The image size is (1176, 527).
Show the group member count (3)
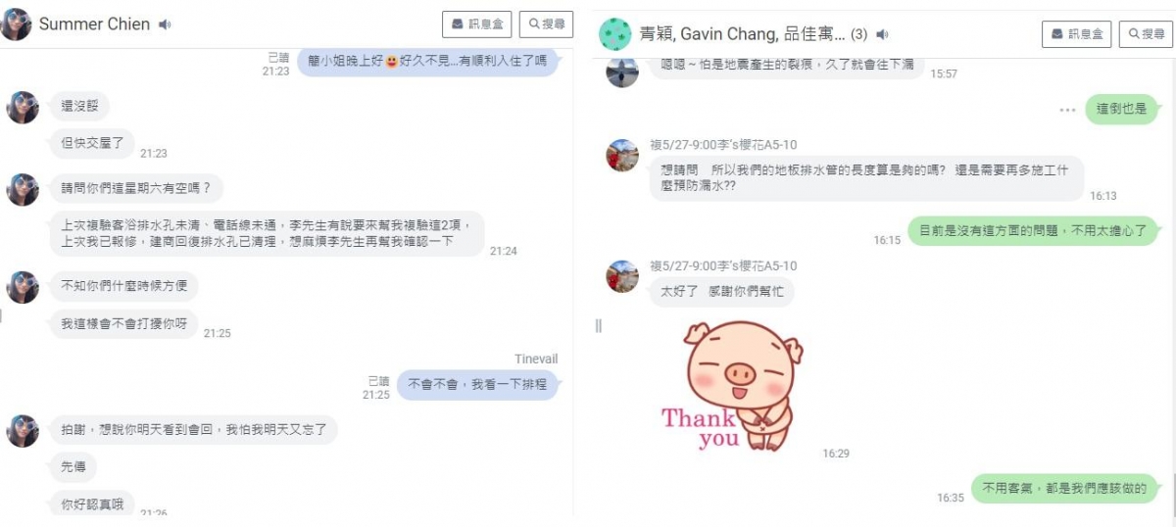tap(858, 34)
